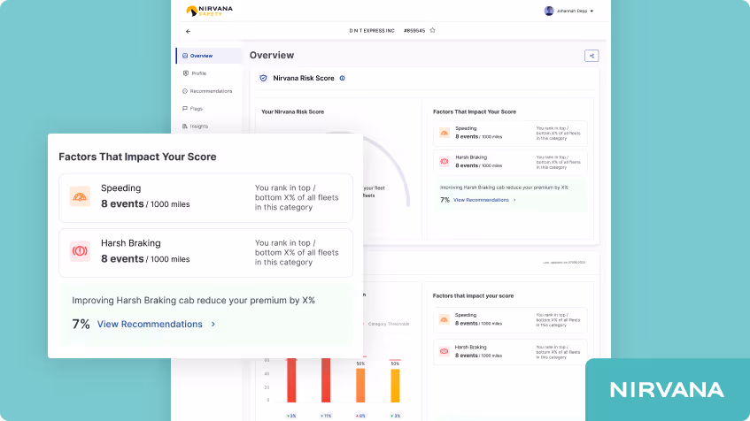Click the Nirvana Safety logo in header
Image resolution: width=750 pixels, height=421 pixels.
209,11
